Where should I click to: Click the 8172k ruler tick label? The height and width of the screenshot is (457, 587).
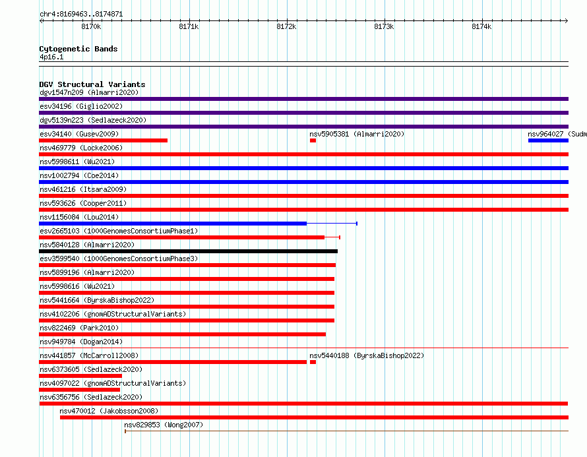coord(286,26)
